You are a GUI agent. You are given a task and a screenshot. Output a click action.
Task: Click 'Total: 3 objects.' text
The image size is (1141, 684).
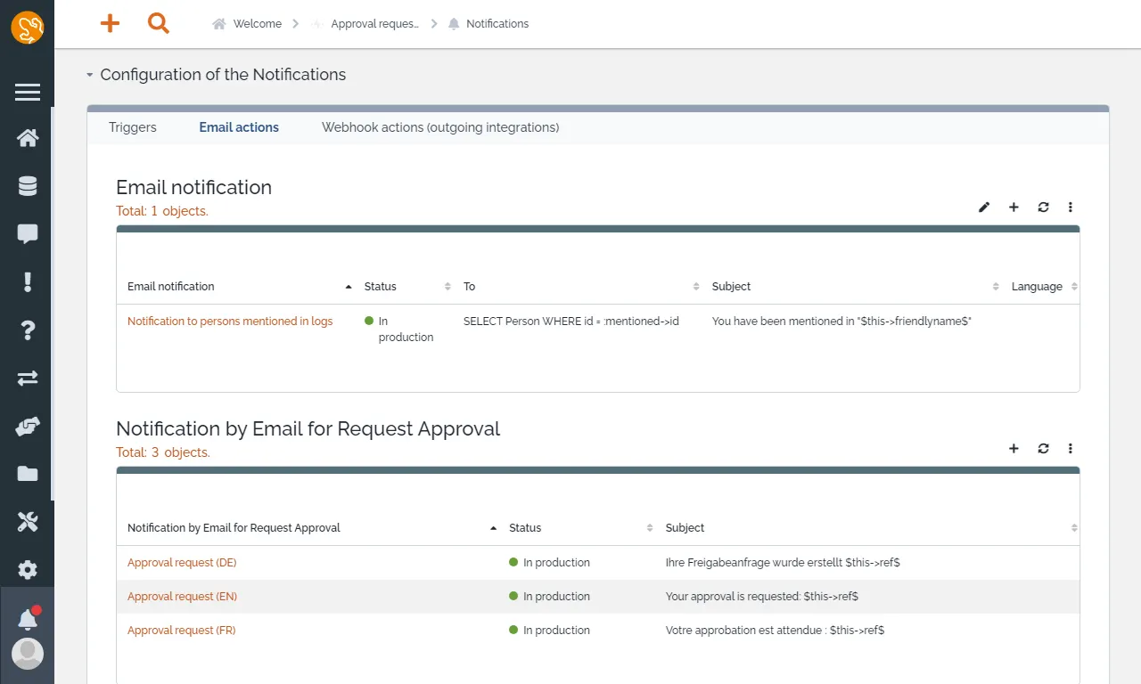click(163, 452)
